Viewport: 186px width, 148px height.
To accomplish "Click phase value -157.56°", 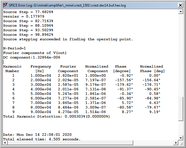I will tap(124, 80).
